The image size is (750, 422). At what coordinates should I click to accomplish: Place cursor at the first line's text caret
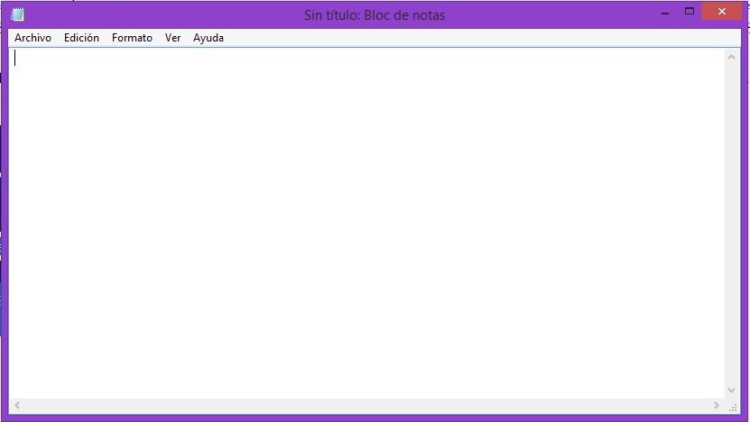point(15,59)
